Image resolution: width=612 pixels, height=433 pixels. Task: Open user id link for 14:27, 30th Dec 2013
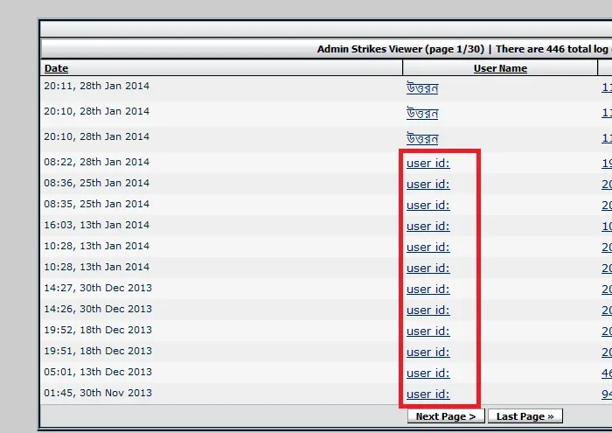[428, 290]
